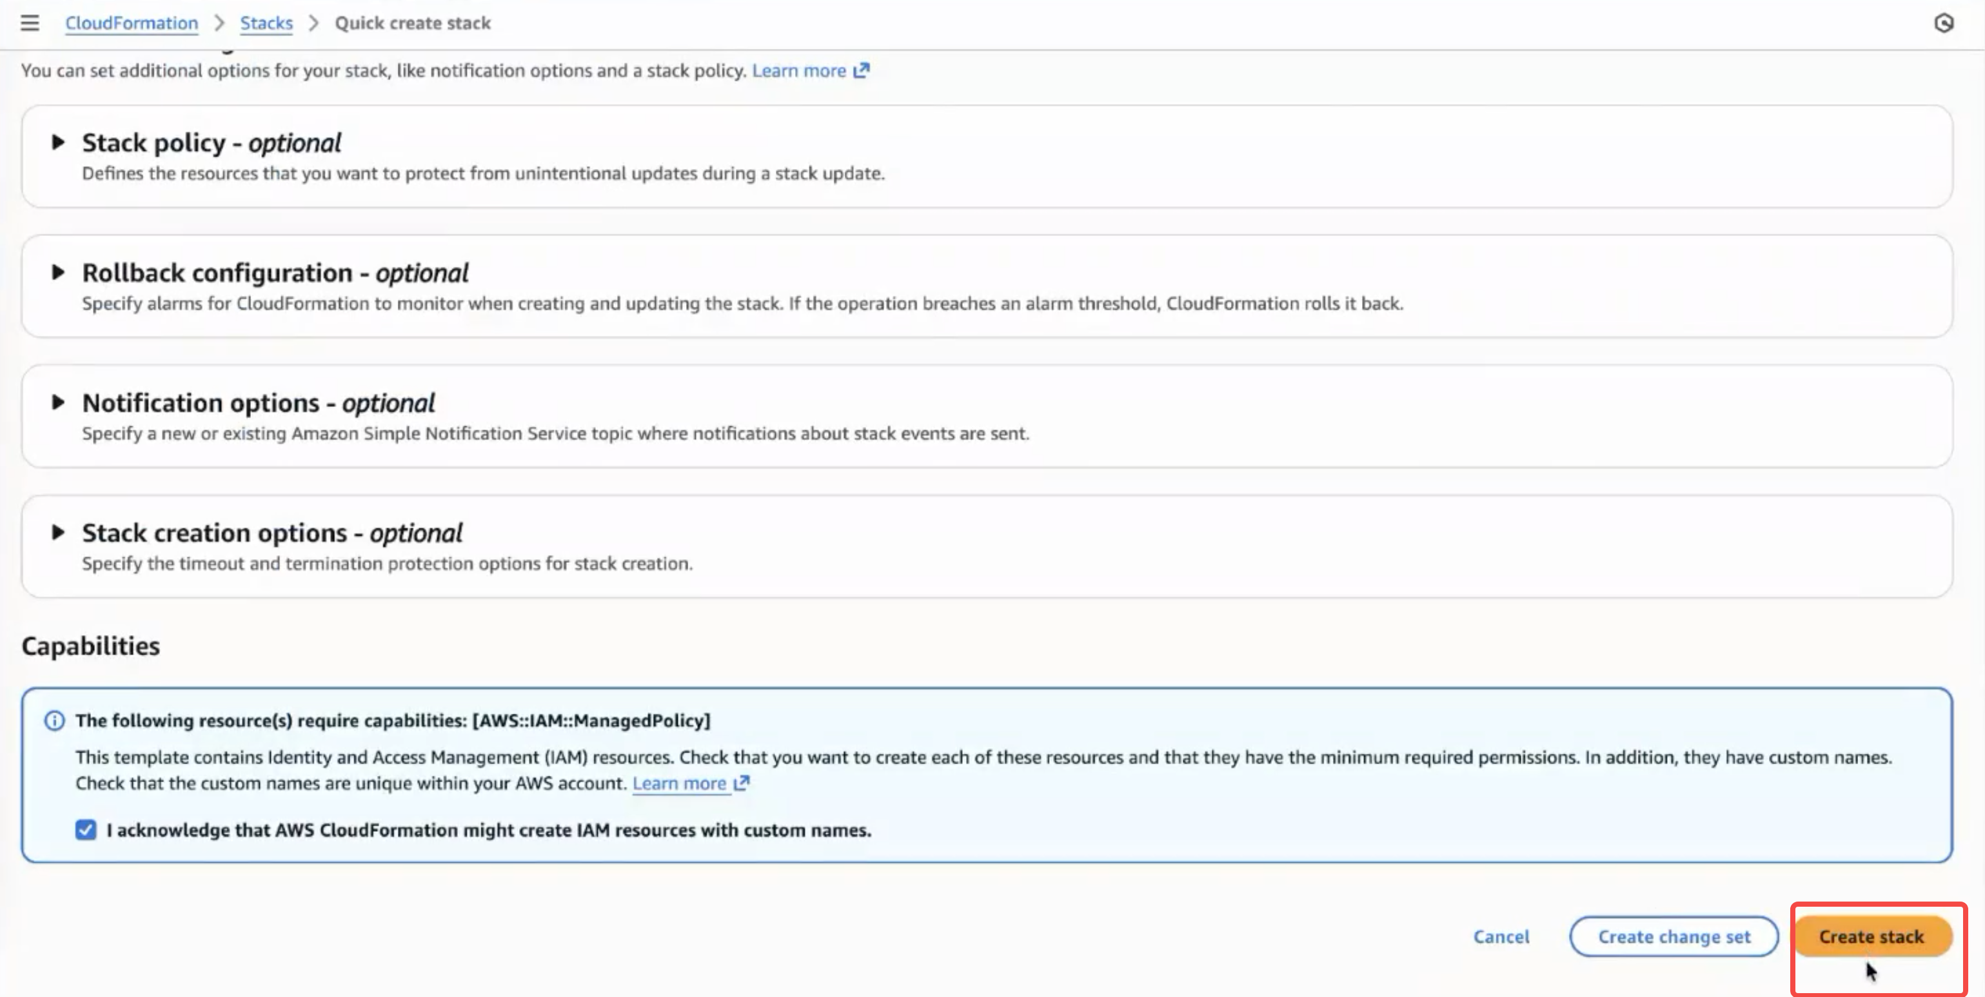Uncheck the IAM resources acknowledgment checkbox

point(86,830)
